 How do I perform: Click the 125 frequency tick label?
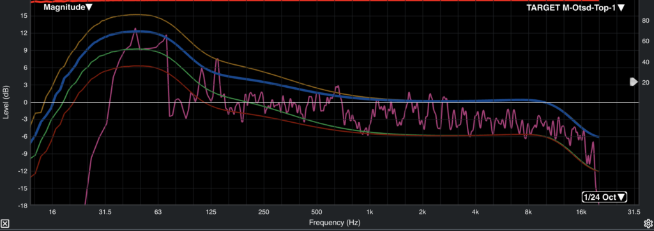(211, 212)
